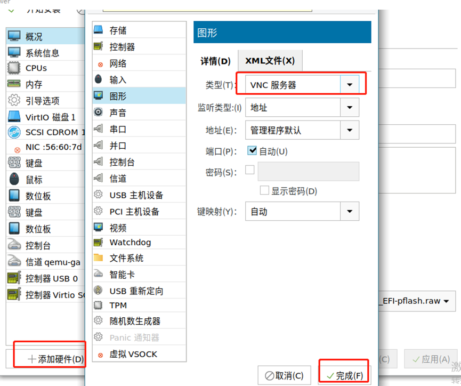Image resolution: width=461 pixels, height=386 pixels.
Task: Select 控制台 console in VM hardware list
Action: [x=46, y=245]
